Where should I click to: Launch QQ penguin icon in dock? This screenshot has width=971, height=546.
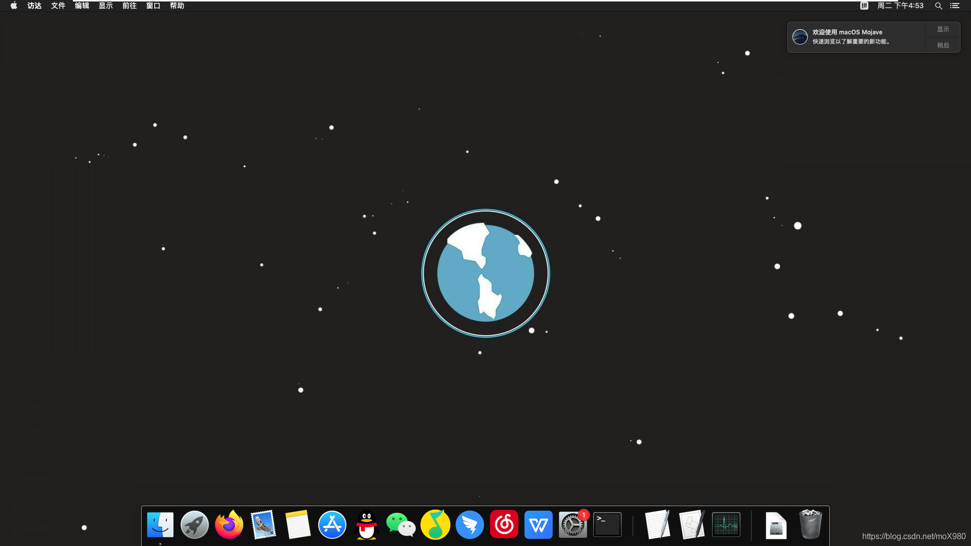point(367,525)
